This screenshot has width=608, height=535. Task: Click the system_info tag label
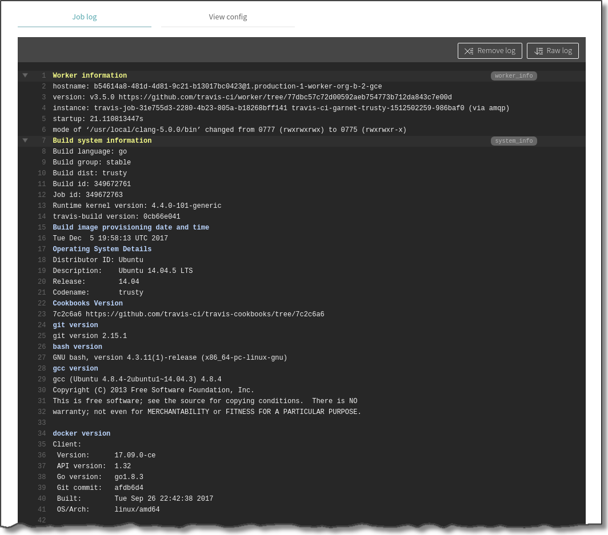(514, 141)
